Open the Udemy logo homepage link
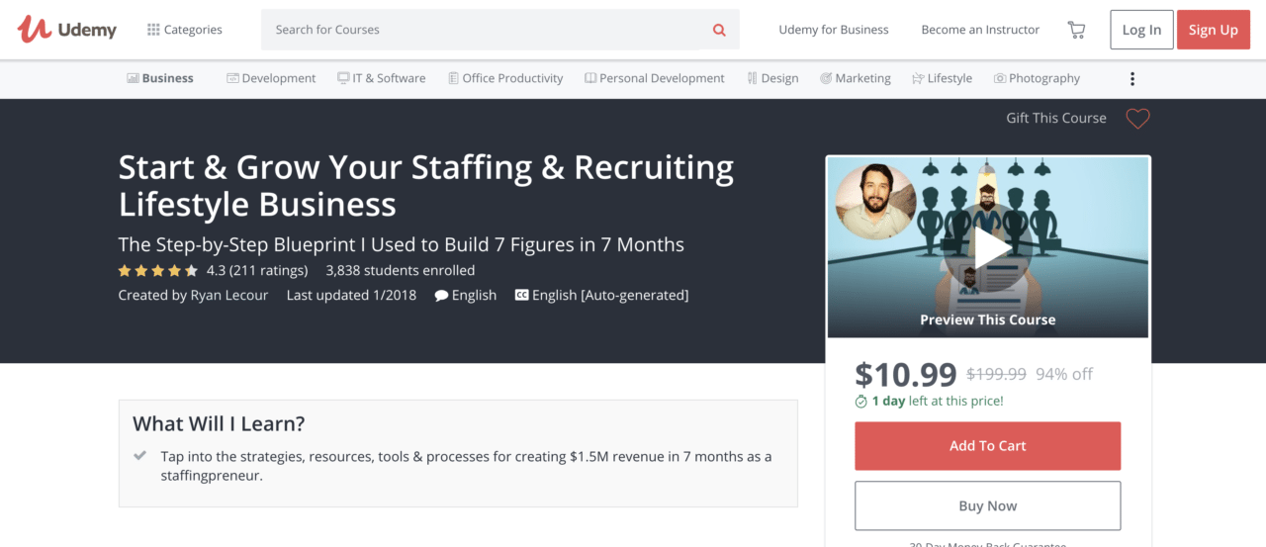 66,30
